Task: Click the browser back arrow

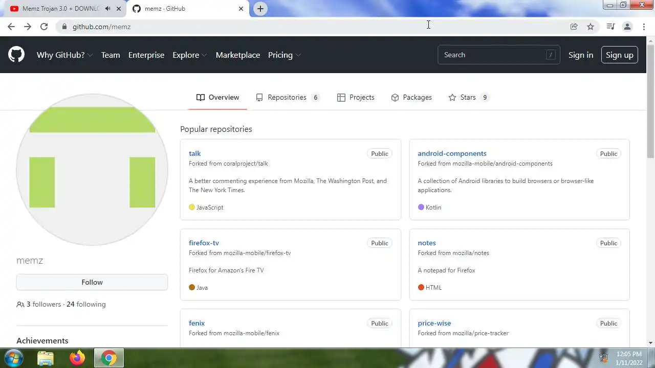Action: 11,27
